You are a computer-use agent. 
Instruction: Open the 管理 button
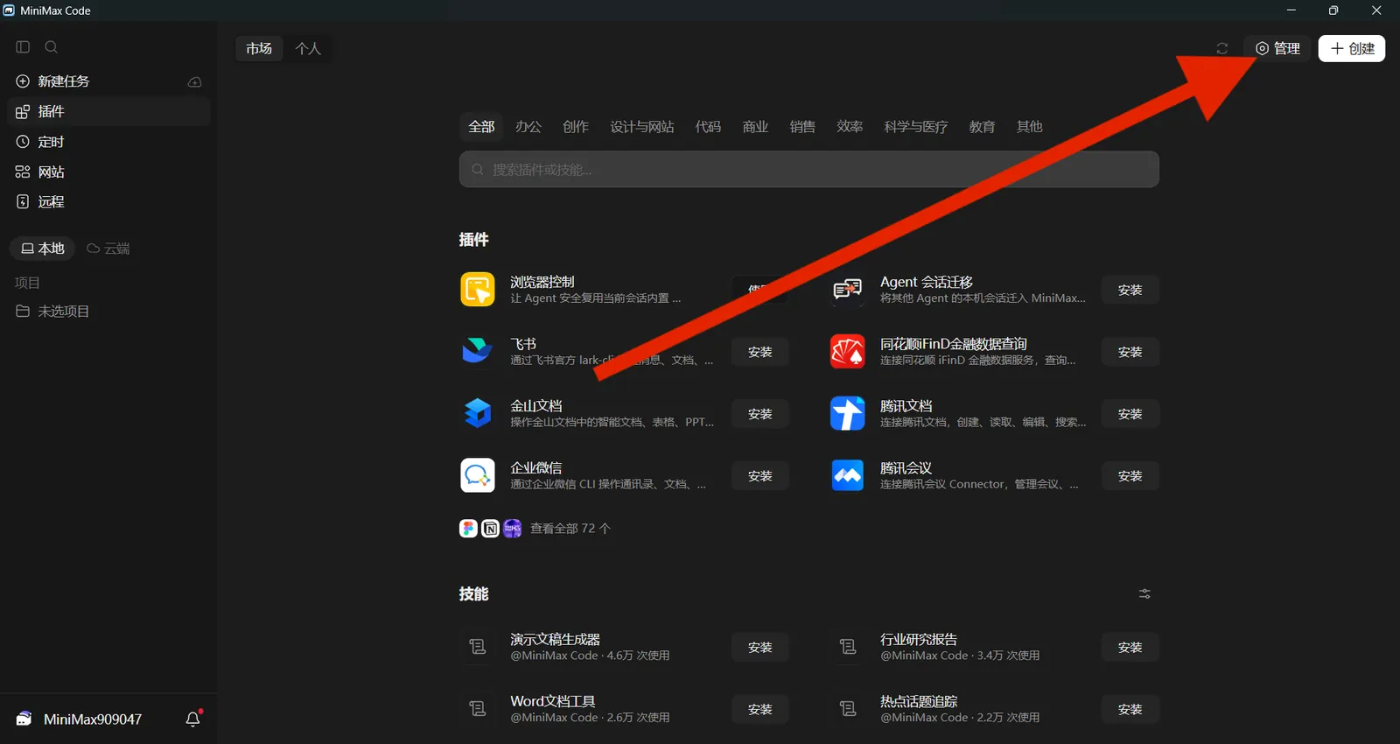click(x=1278, y=49)
